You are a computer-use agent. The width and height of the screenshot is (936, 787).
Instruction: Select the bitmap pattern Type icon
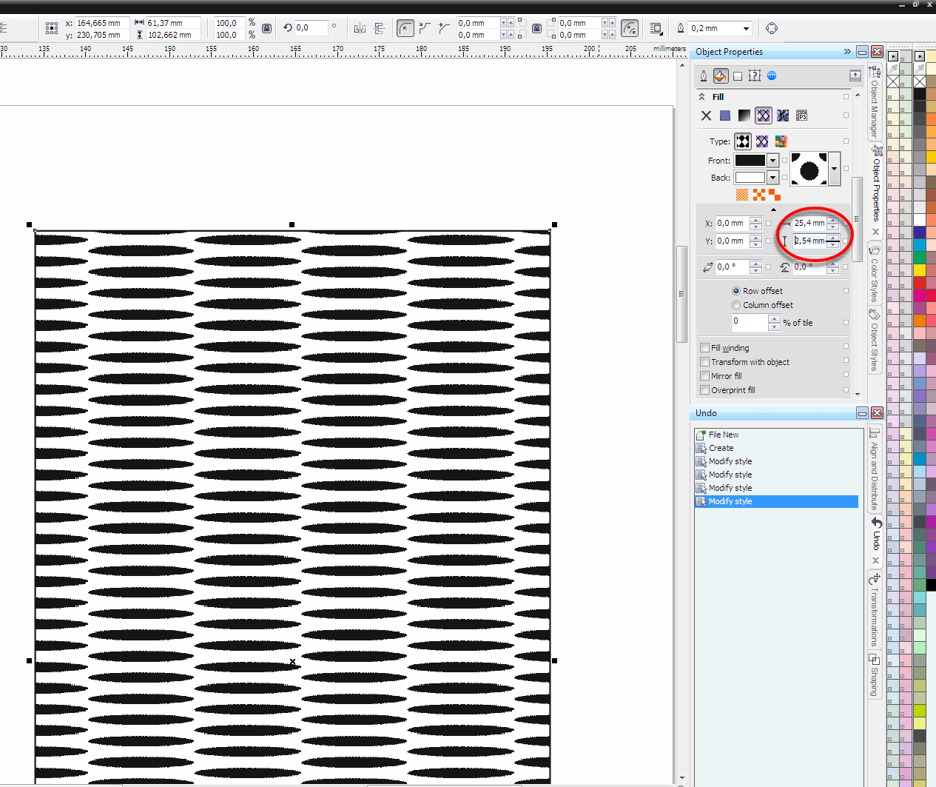point(743,141)
